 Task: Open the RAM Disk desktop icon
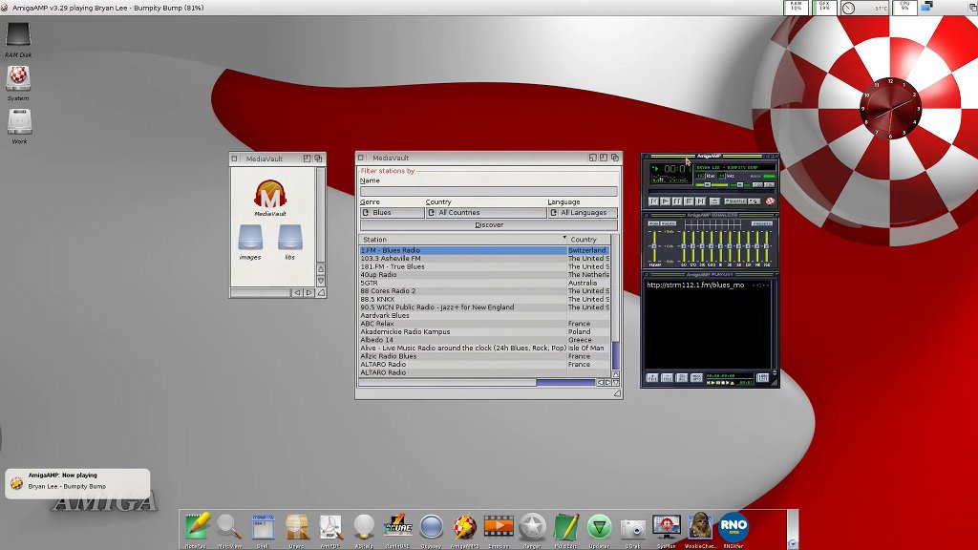click(18, 35)
